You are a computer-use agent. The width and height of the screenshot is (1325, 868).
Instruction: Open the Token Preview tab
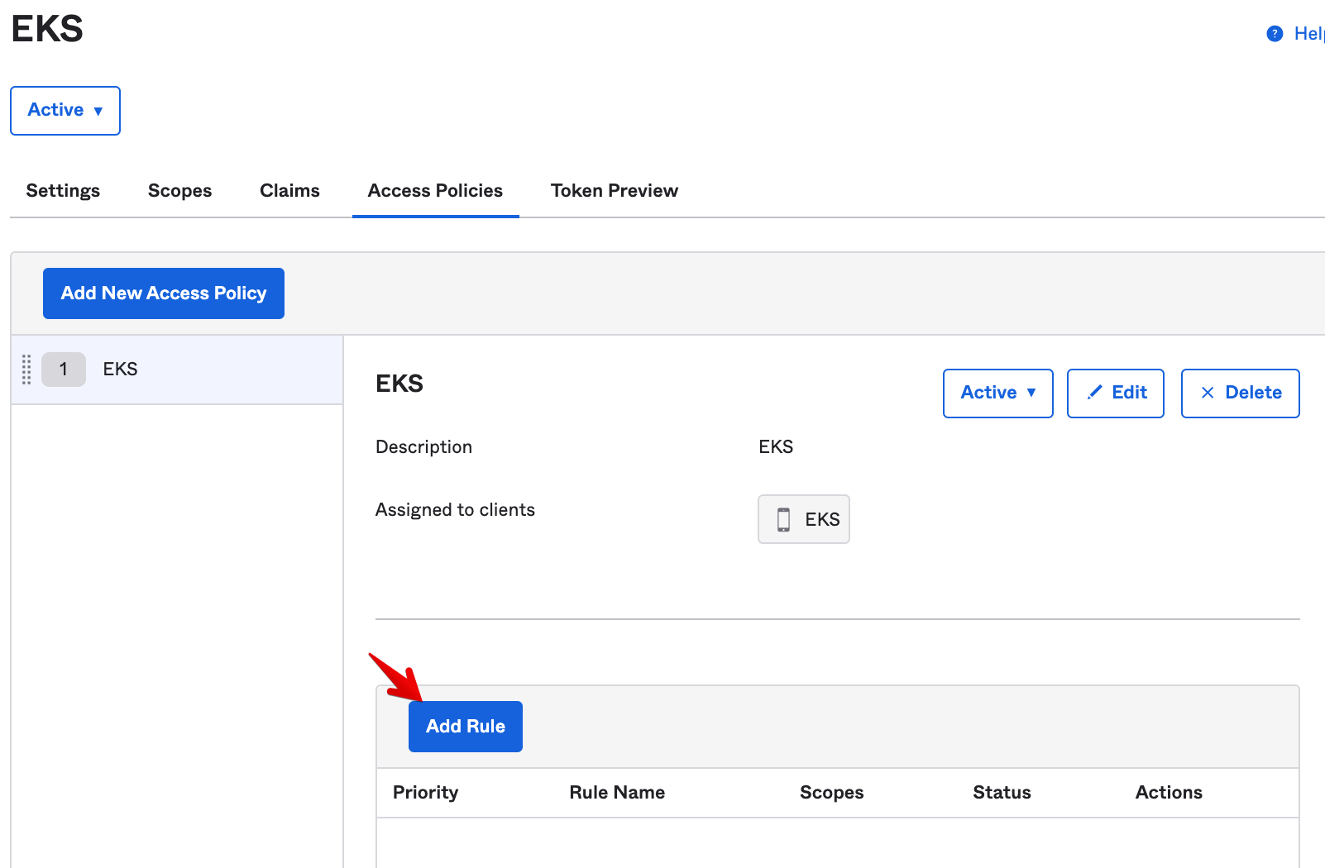[614, 191]
